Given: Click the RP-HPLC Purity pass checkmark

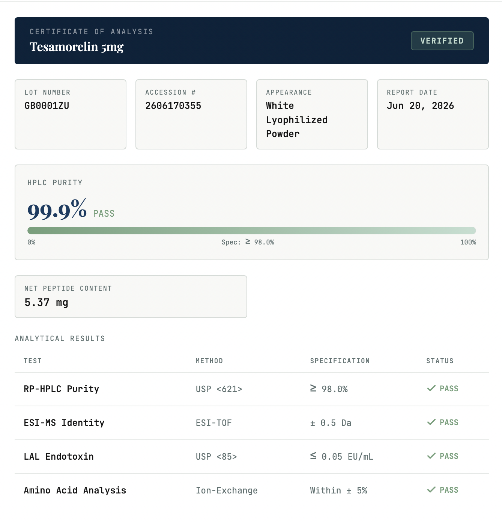Looking at the screenshot, I should pos(431,388).
